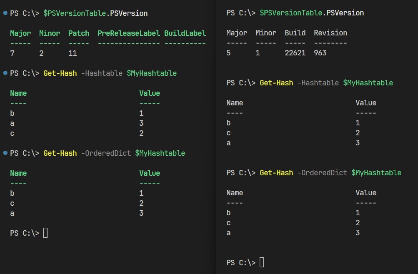Viewport: 418px width, 274px height.
Task: Click "Value" header under left-terminal -OrderedDict output
Action: (x=150, y=173)
